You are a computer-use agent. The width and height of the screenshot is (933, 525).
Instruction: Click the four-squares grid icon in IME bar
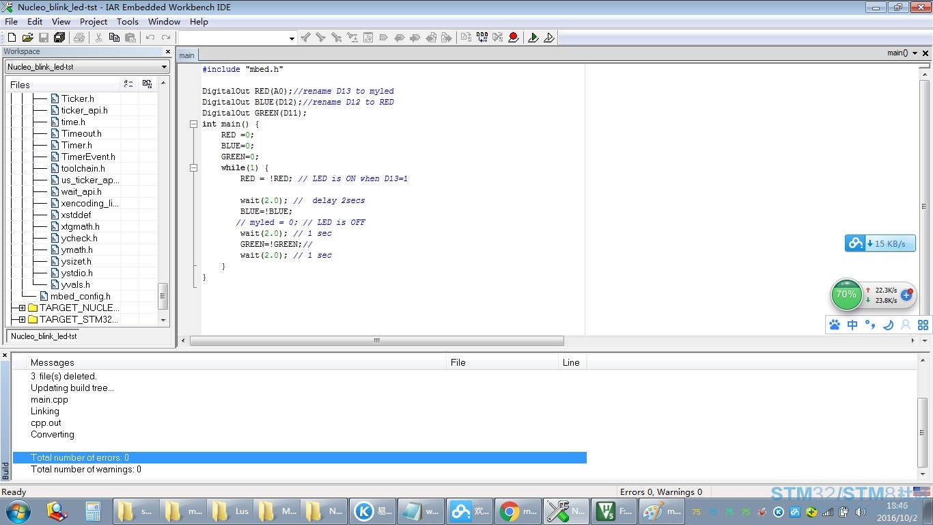coord(923,325)
